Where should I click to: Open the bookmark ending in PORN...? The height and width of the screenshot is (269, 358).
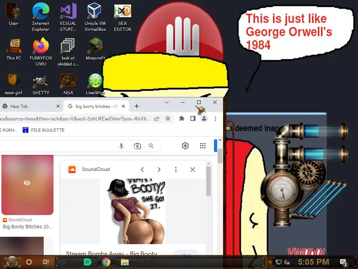click(x=9, y=130)
